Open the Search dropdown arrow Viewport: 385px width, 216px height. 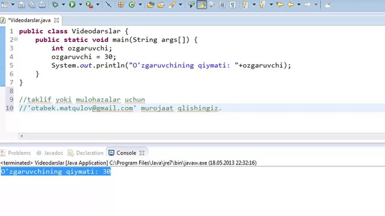pyautogui.click(x=180, y=4)
